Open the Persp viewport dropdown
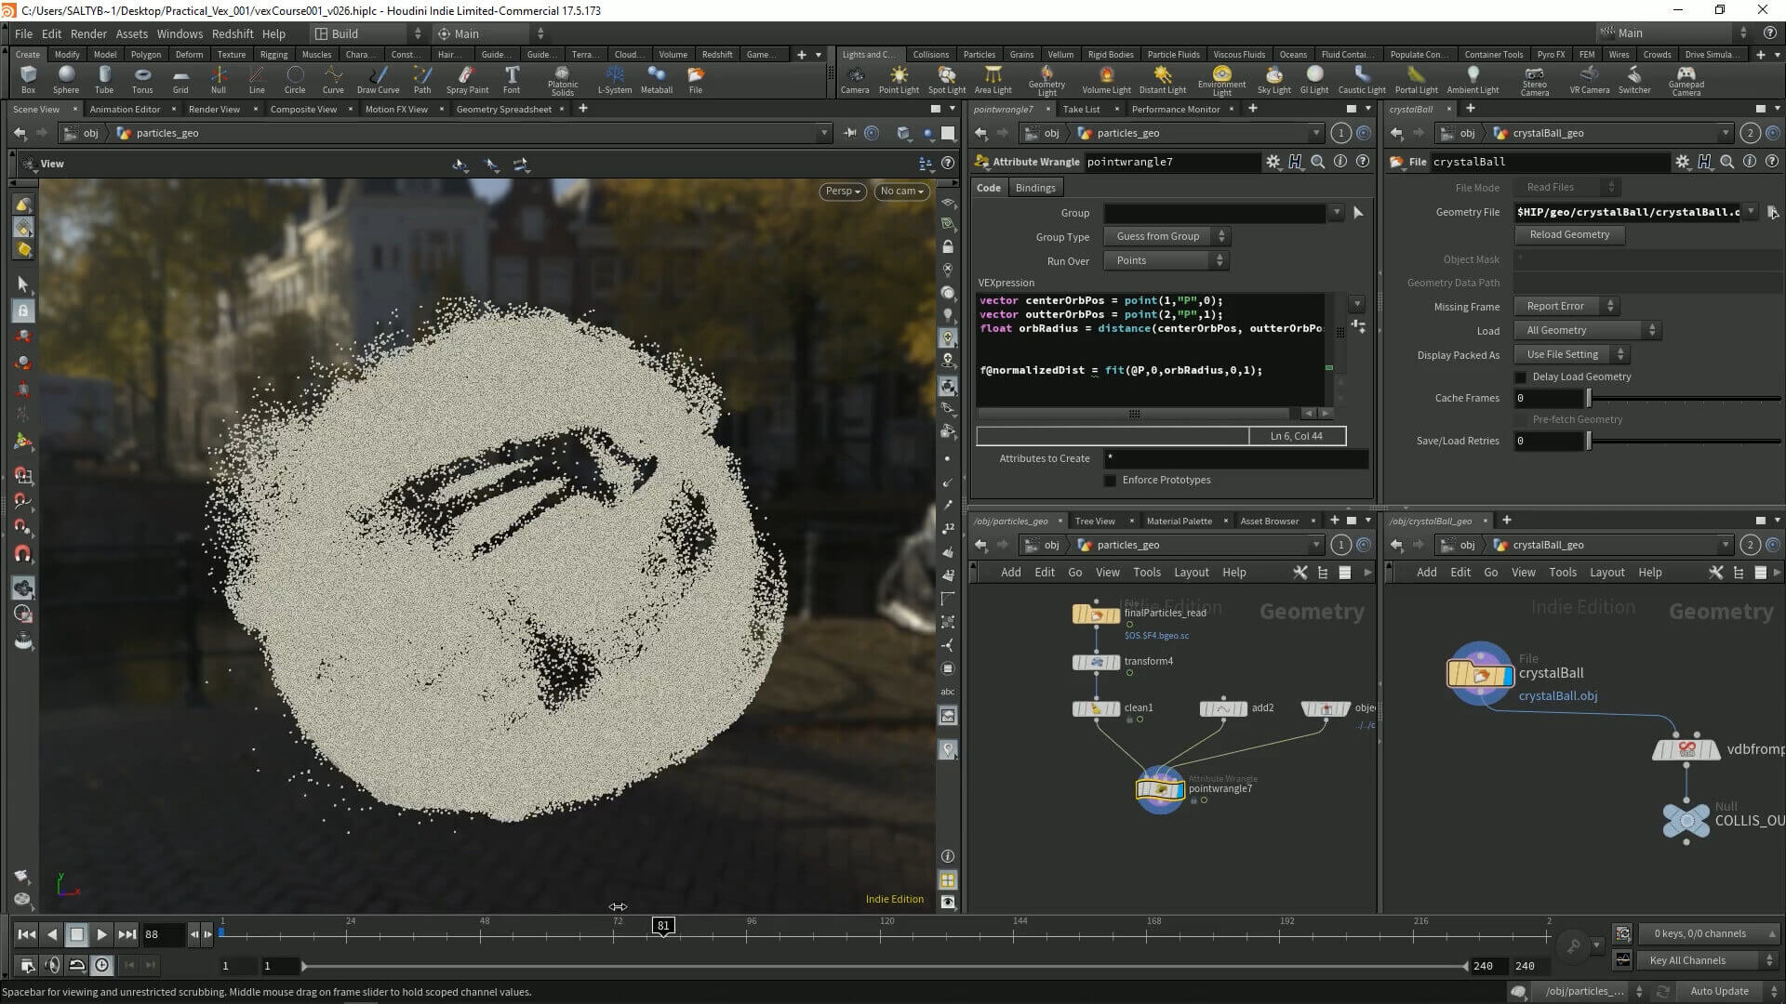This screenshot has width=1786, height=1004. [x=843, y=192]
